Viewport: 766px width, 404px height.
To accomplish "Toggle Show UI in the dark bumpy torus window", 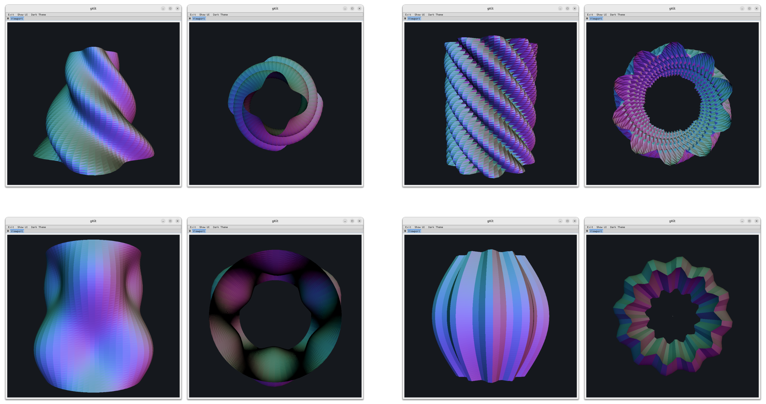I will [204, 227].
